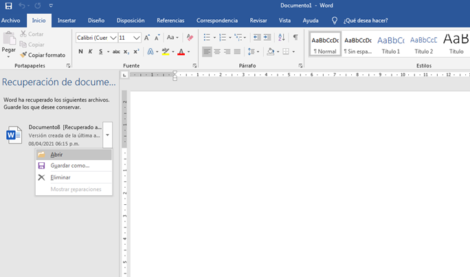470x277 pixels.
Task: Open the Referencias tab
Action: click(x=170, y=21)
